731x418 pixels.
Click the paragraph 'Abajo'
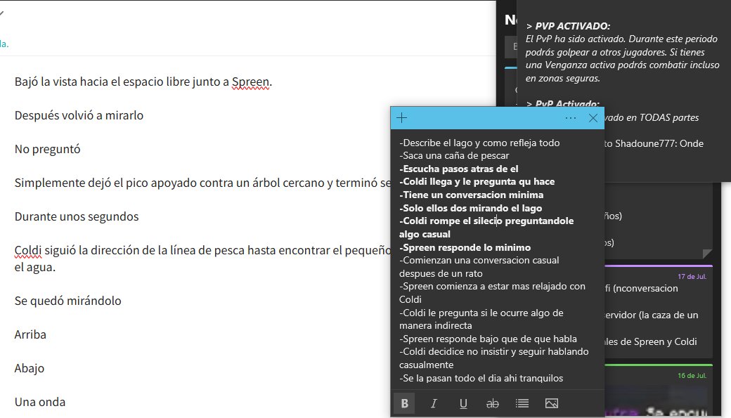pyautogui.click(x=30, y=369)
